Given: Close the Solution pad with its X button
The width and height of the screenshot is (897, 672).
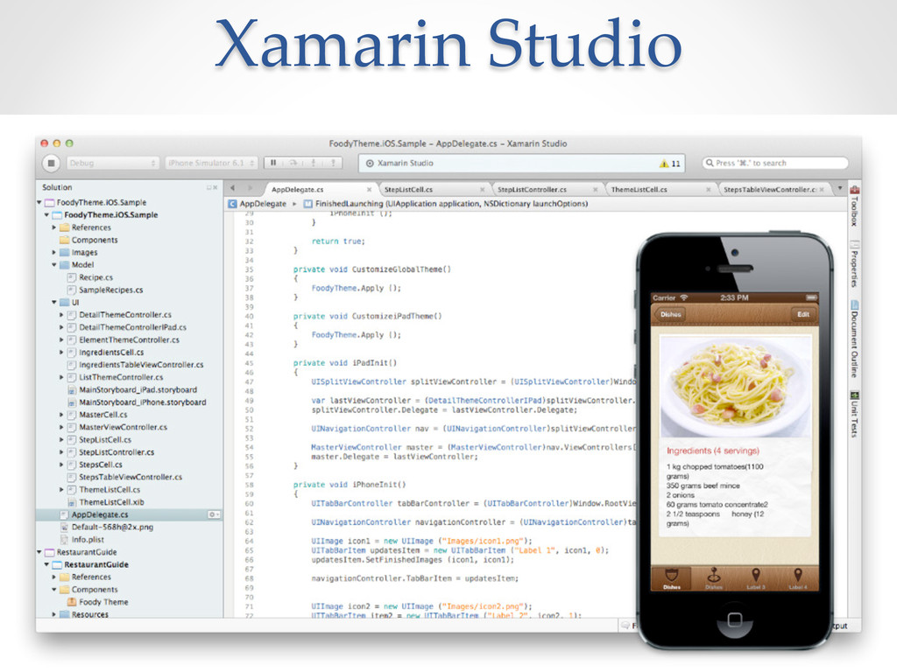Looking at the screenshot, I should [215, 187].
